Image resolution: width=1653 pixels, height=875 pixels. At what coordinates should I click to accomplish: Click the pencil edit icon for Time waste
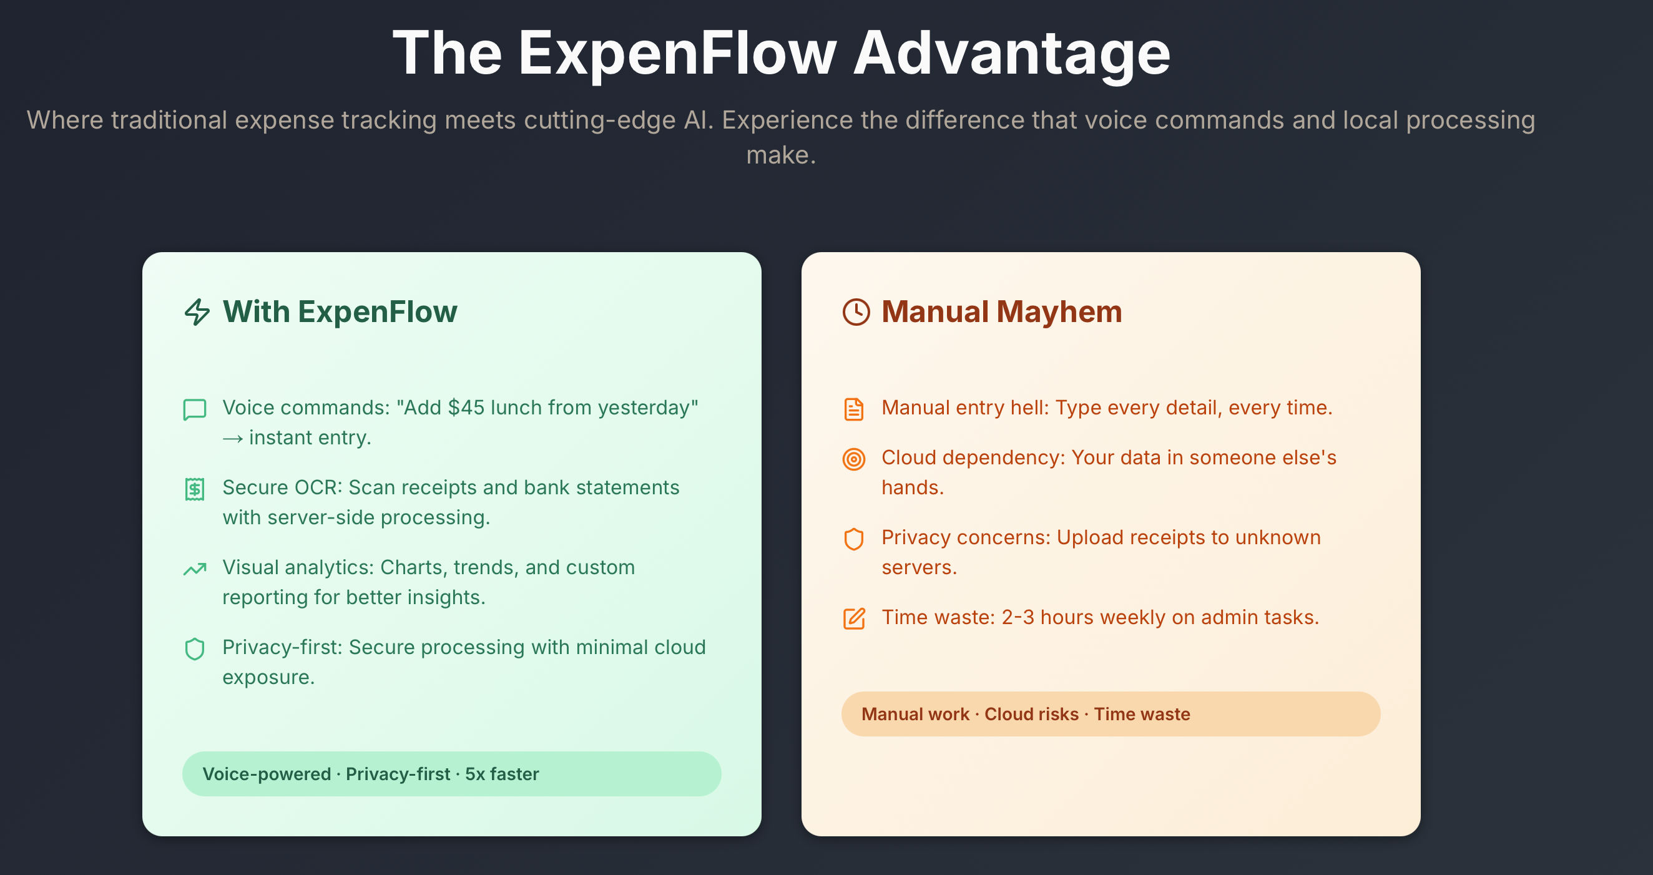tap(853, 619)
